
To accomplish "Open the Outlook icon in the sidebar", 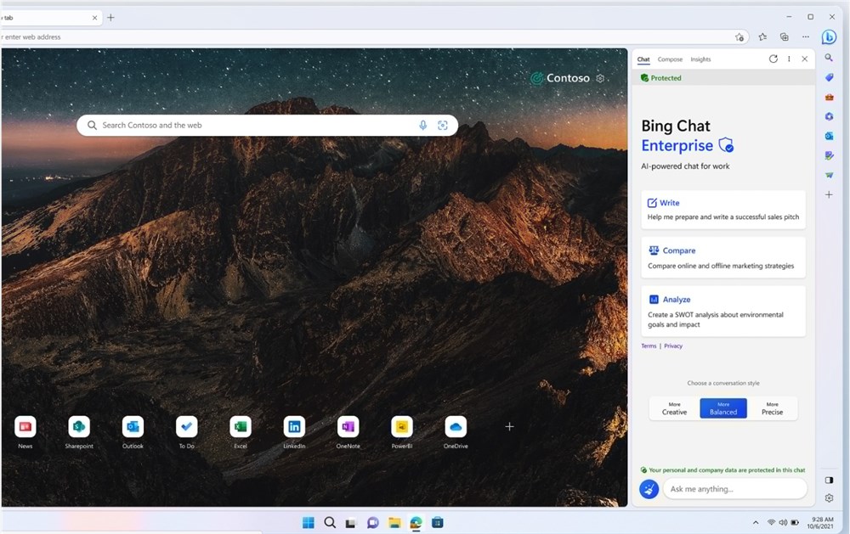I will [x=829, y=136].
